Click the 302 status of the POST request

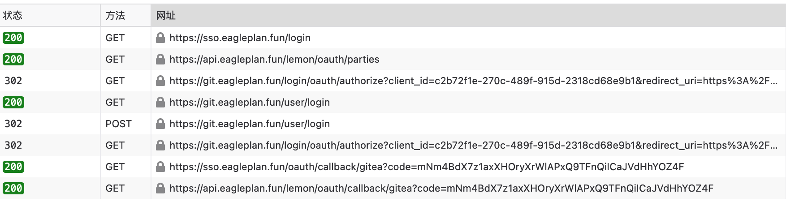pos(13,124)
